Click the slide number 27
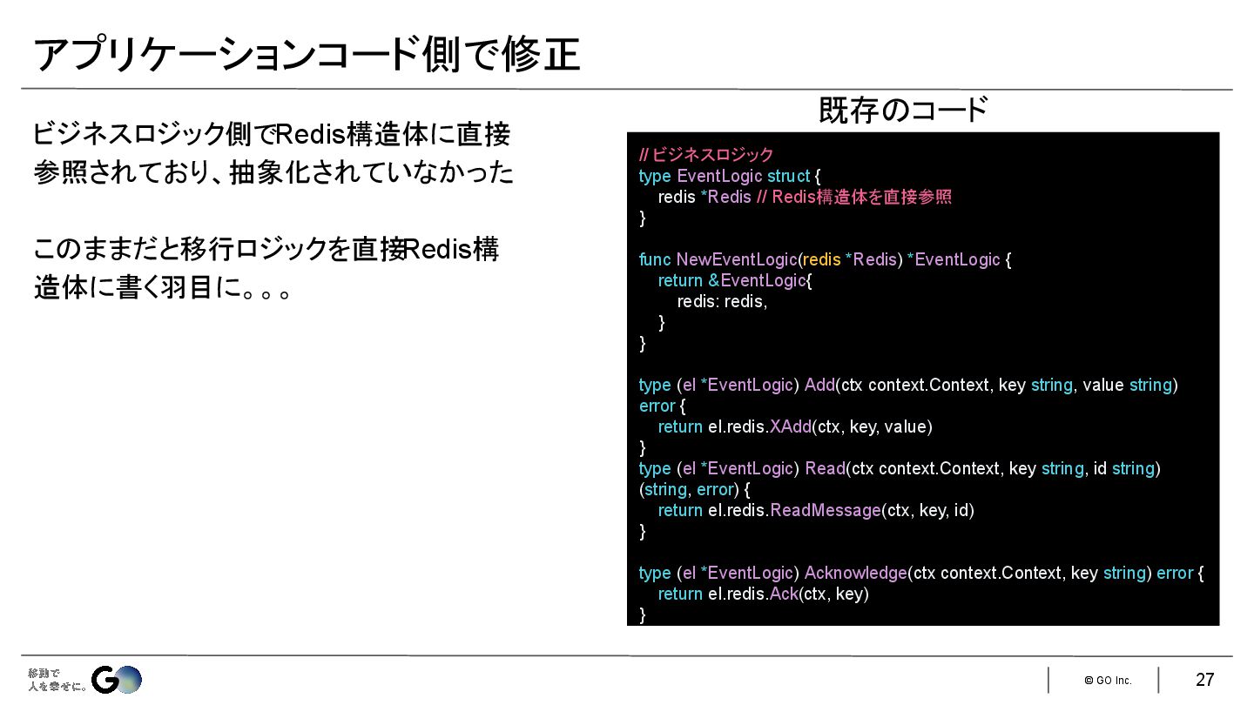This screenshot has height=705, width=1254. click(1205, 680)
